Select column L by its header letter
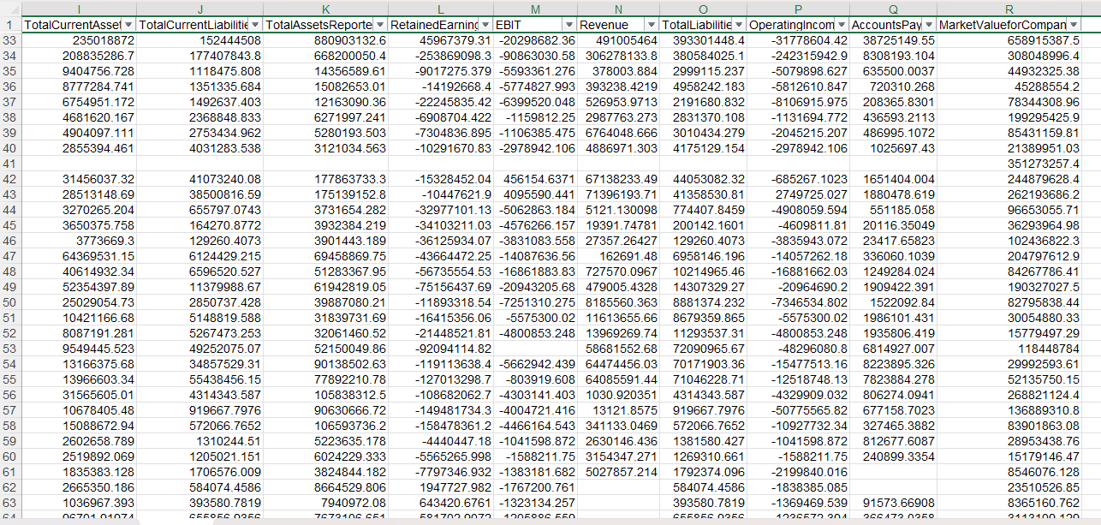The image size is (1101, 525). [x=439, y=9]
